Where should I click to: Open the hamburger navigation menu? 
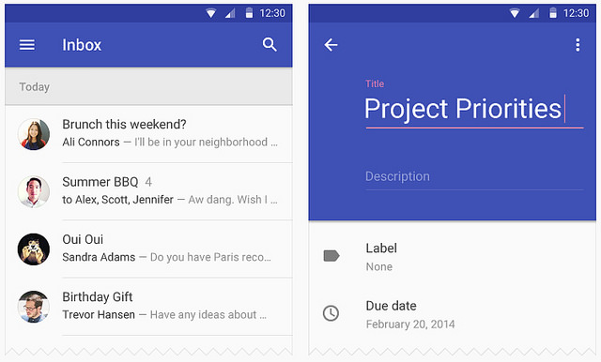point(27,45)
